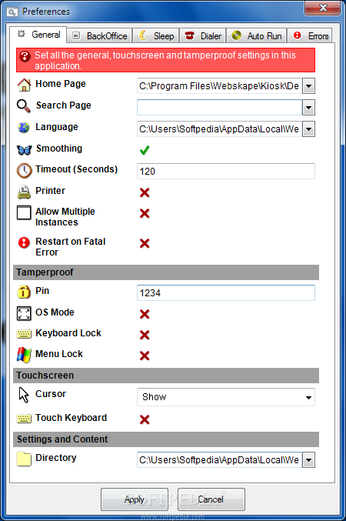Click the Timeout seconds input field
Screen dimensions: 346x521
pyautogui.click(x=226, y=171)
